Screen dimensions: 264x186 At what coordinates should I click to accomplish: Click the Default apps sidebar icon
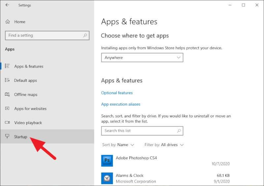(x=7, y=80)
